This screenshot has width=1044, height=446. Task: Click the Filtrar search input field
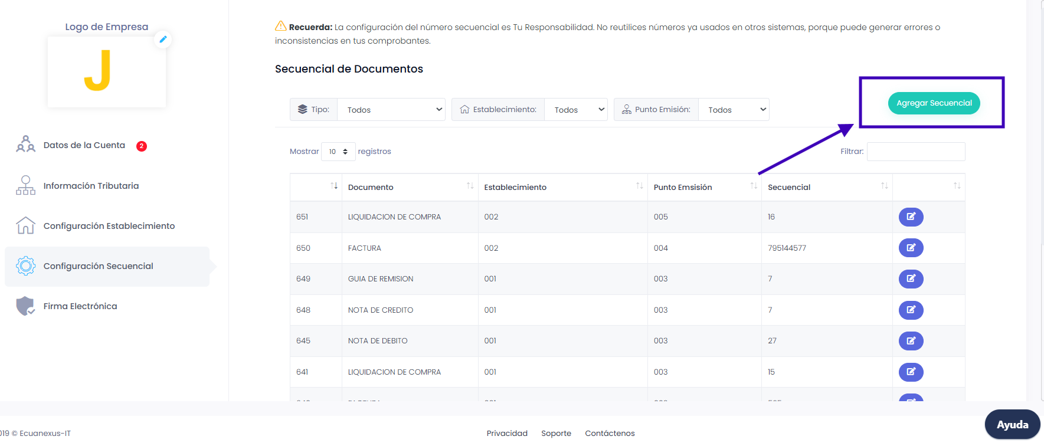916,152
